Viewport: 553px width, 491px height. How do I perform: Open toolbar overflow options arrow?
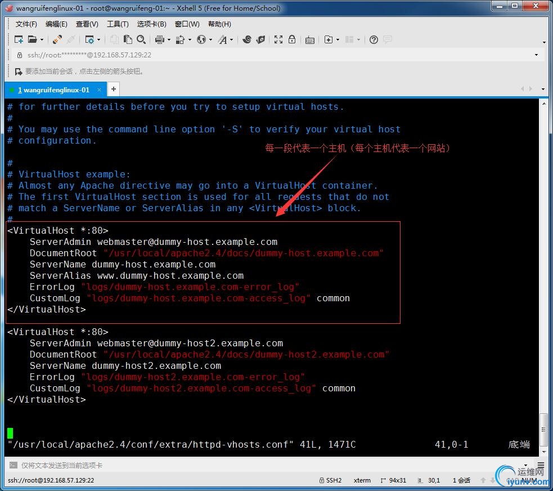544,42
